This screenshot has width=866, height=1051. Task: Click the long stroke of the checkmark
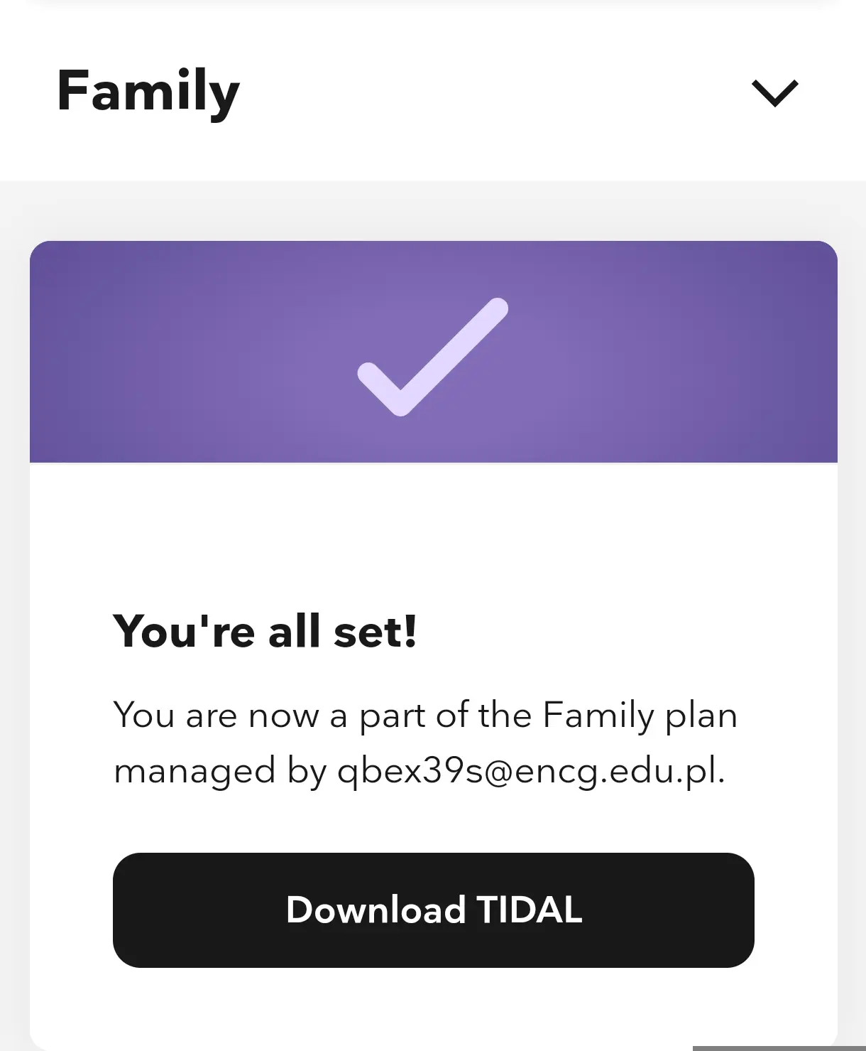pos(454,355)
